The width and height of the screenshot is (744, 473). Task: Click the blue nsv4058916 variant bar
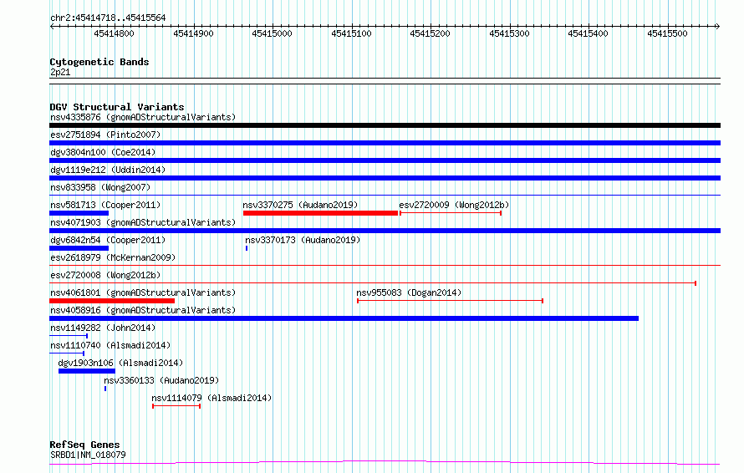point(344,318)
